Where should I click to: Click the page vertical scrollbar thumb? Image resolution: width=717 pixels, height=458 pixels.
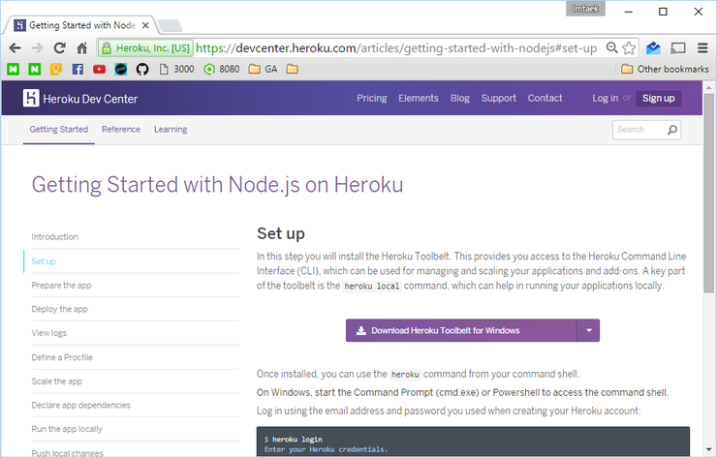coord(709,193)
